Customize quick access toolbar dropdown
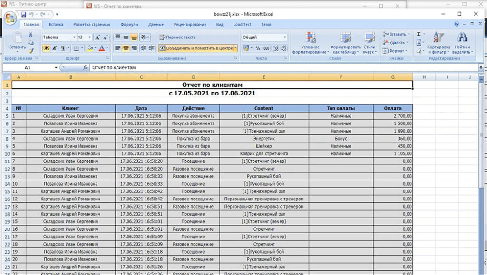 pyautogui.click(x=57, y=14)
